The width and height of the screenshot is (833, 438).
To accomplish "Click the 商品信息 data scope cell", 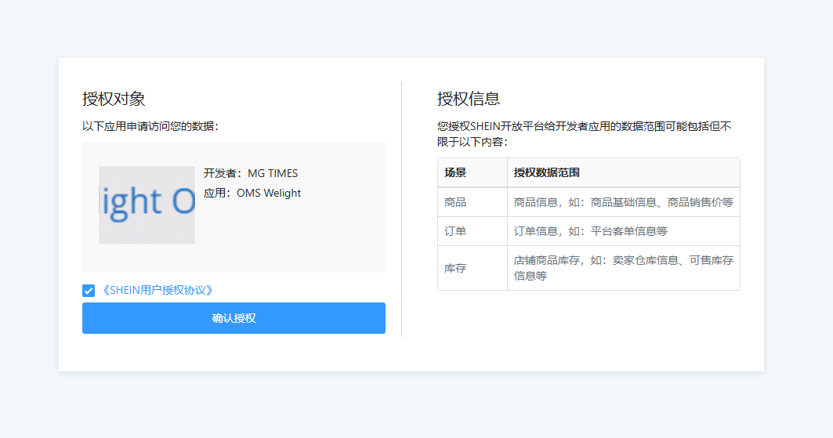I will (624, 202).
